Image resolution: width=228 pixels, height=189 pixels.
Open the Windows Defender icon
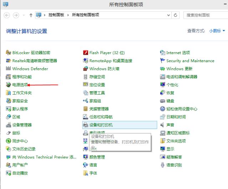click(x=9, y=69)
